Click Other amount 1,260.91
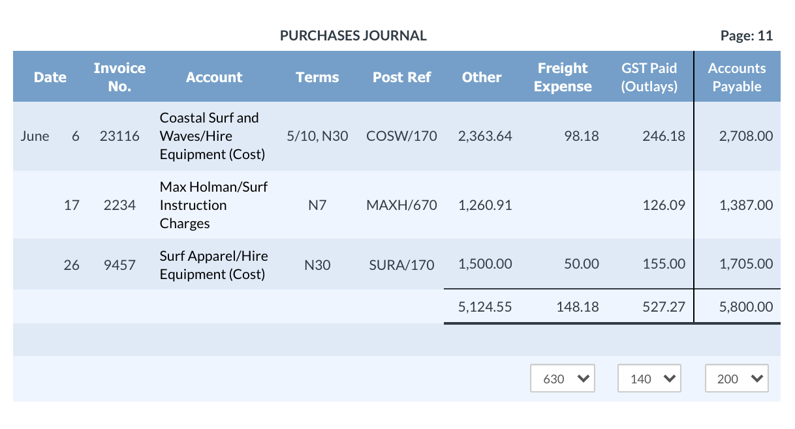 point(485,205)
